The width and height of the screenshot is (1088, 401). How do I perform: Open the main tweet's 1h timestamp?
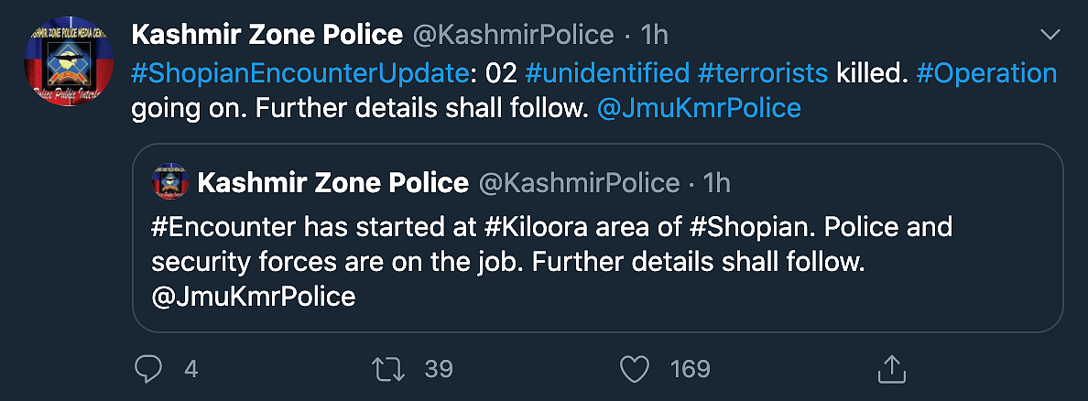[654, 35]
